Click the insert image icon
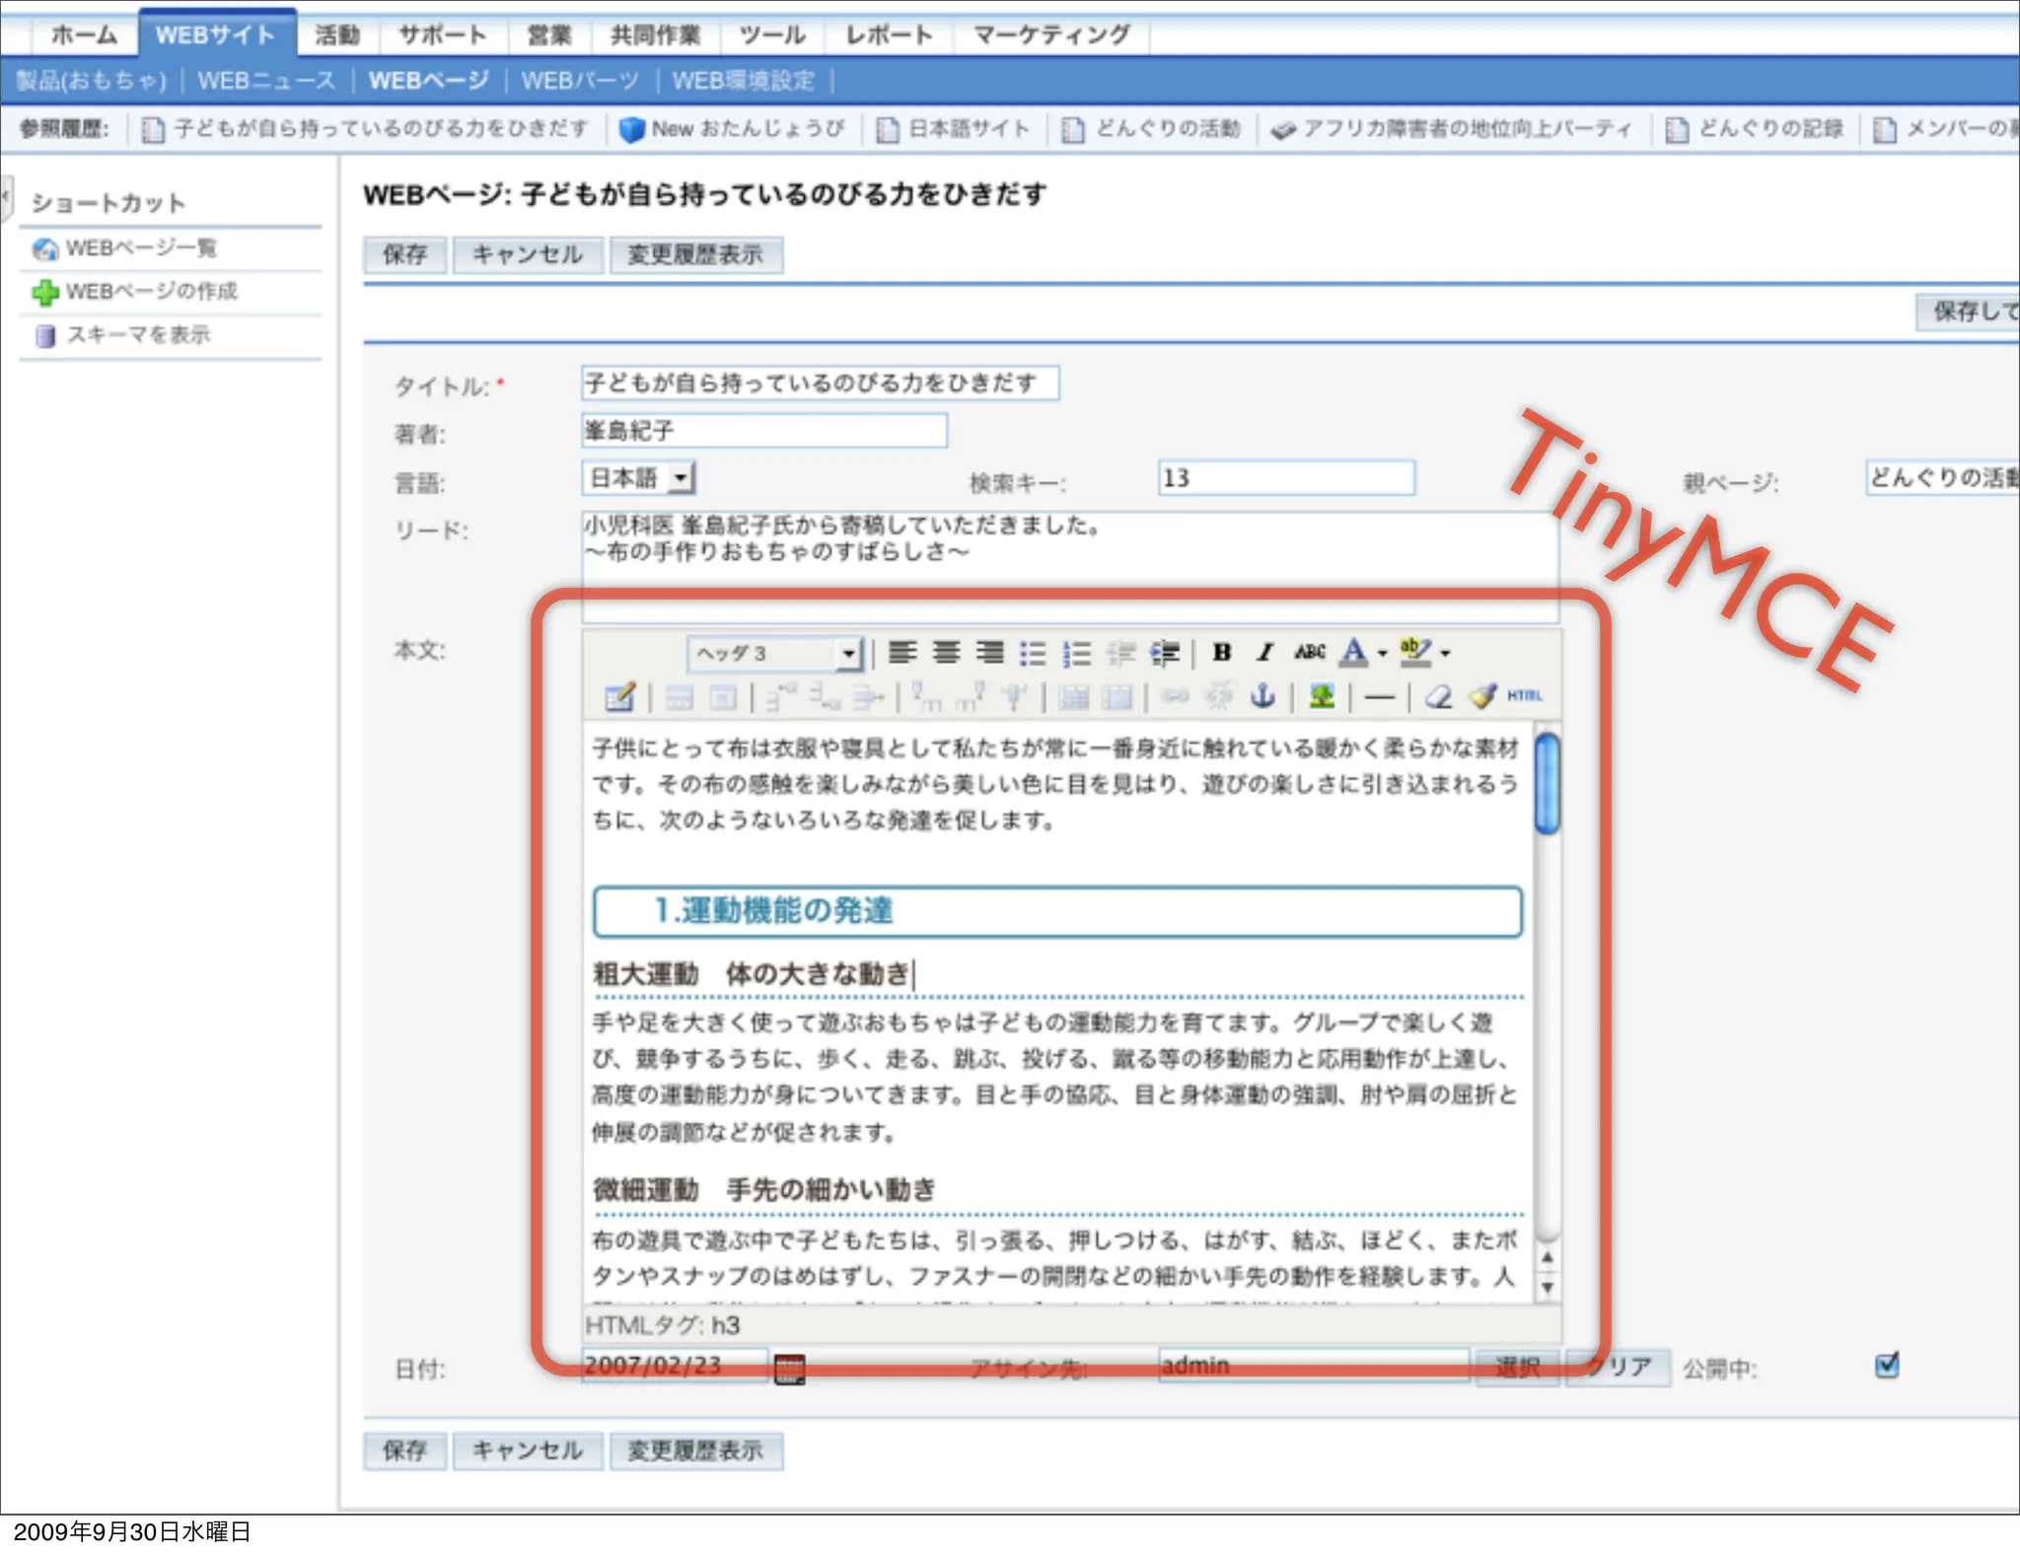 (1322, 697)
